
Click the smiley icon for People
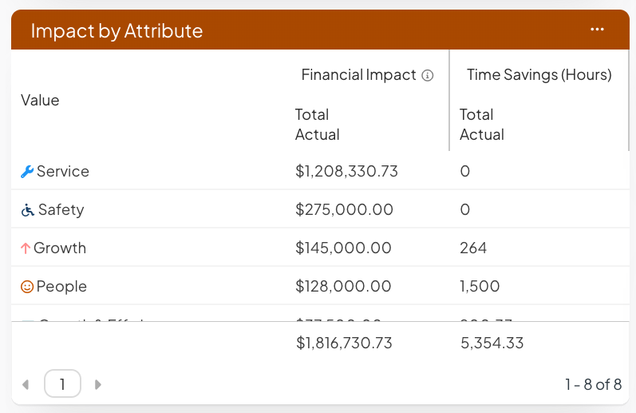[x=26, y=287]
